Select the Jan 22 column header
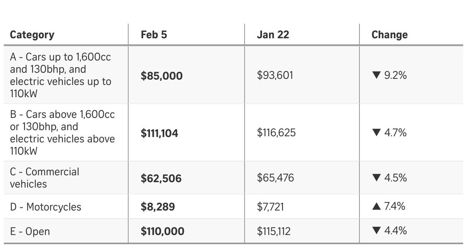 pos(273,35)
